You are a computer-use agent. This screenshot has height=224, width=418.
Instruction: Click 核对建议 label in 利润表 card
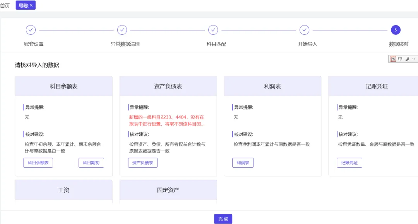pyautogui.click(x=244, y=134)
